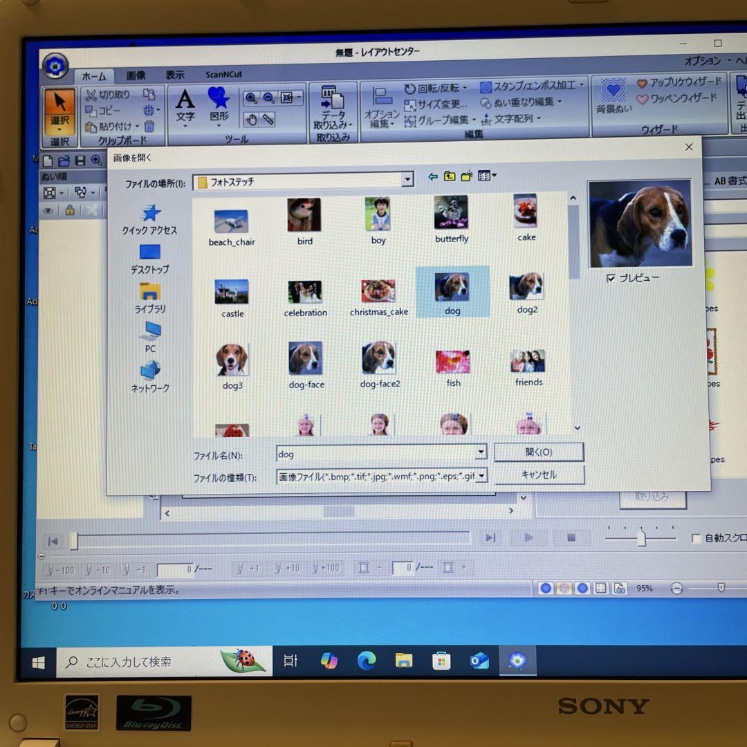Viewport: 747px width, 747px height.
Task: Click the zoom out magnifier tool
Action: click(269, 98)
